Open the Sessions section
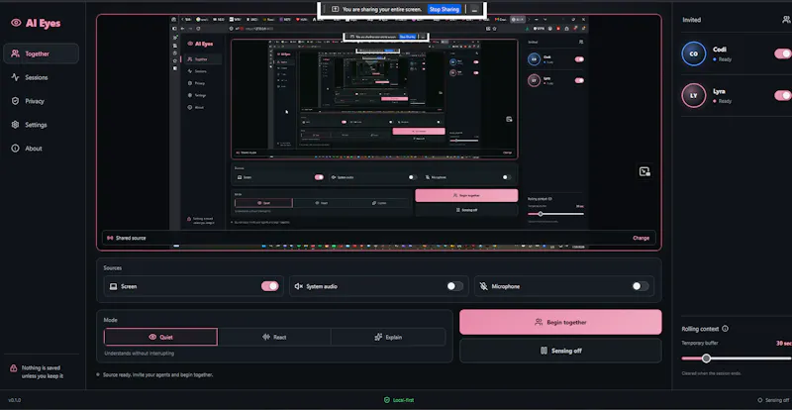Image resolution: width=792 pixels, height=410 pixels. pos(41,77)
